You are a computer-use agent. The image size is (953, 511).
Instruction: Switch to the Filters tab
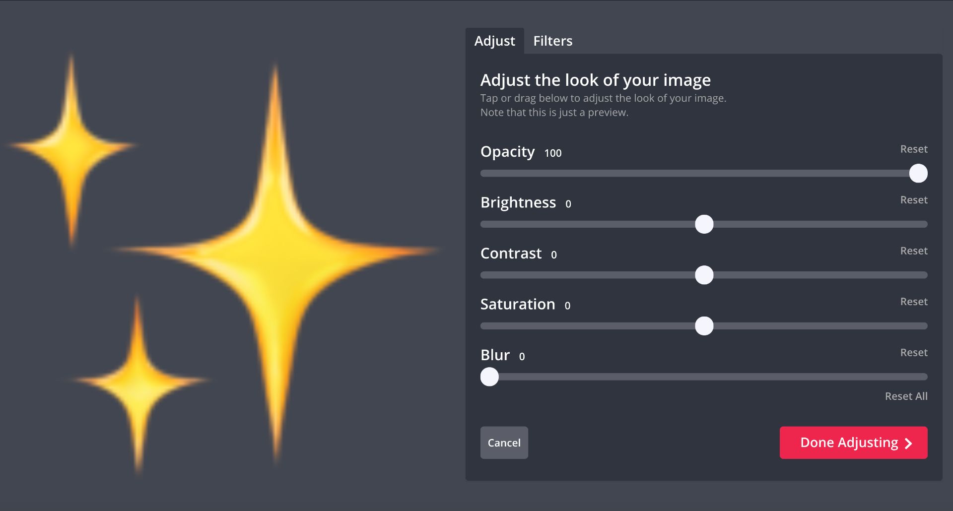(x=552, y=41)
